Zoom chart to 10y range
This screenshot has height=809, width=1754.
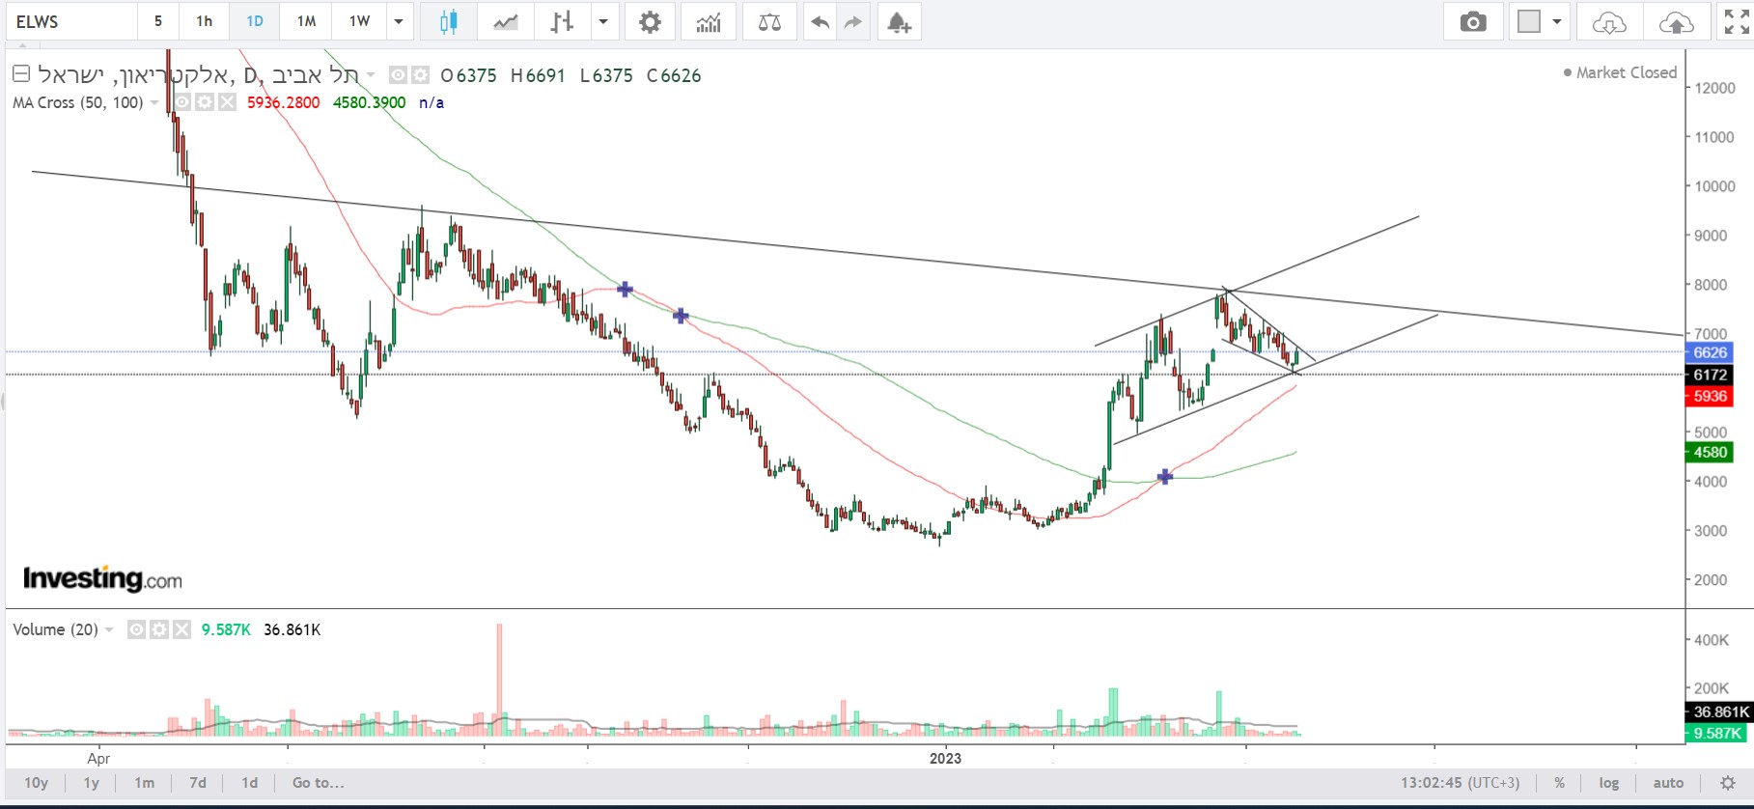point(37,783)
